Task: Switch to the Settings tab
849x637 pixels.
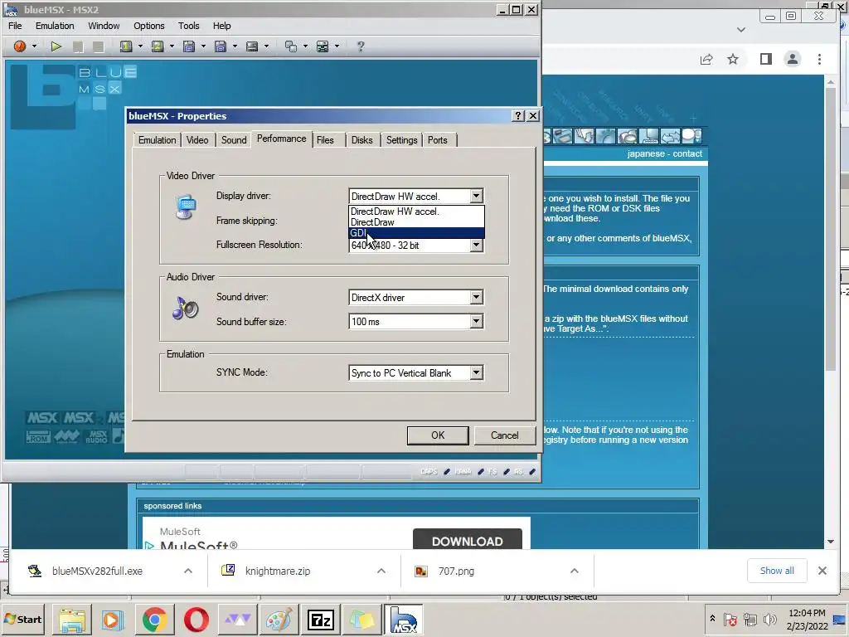Action: tap(401, 140)
